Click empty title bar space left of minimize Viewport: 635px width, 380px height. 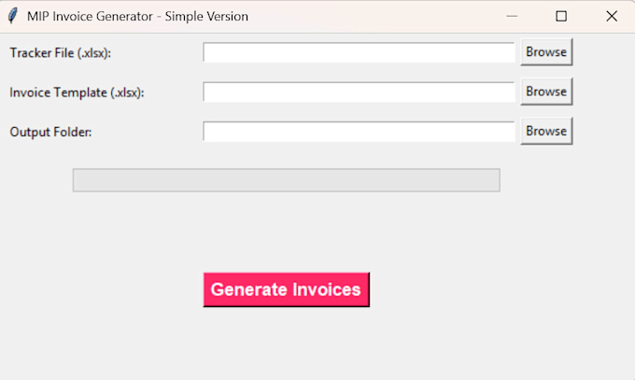point(364,16)
